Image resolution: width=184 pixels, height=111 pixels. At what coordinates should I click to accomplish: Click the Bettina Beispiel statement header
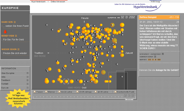coord(159,17)
